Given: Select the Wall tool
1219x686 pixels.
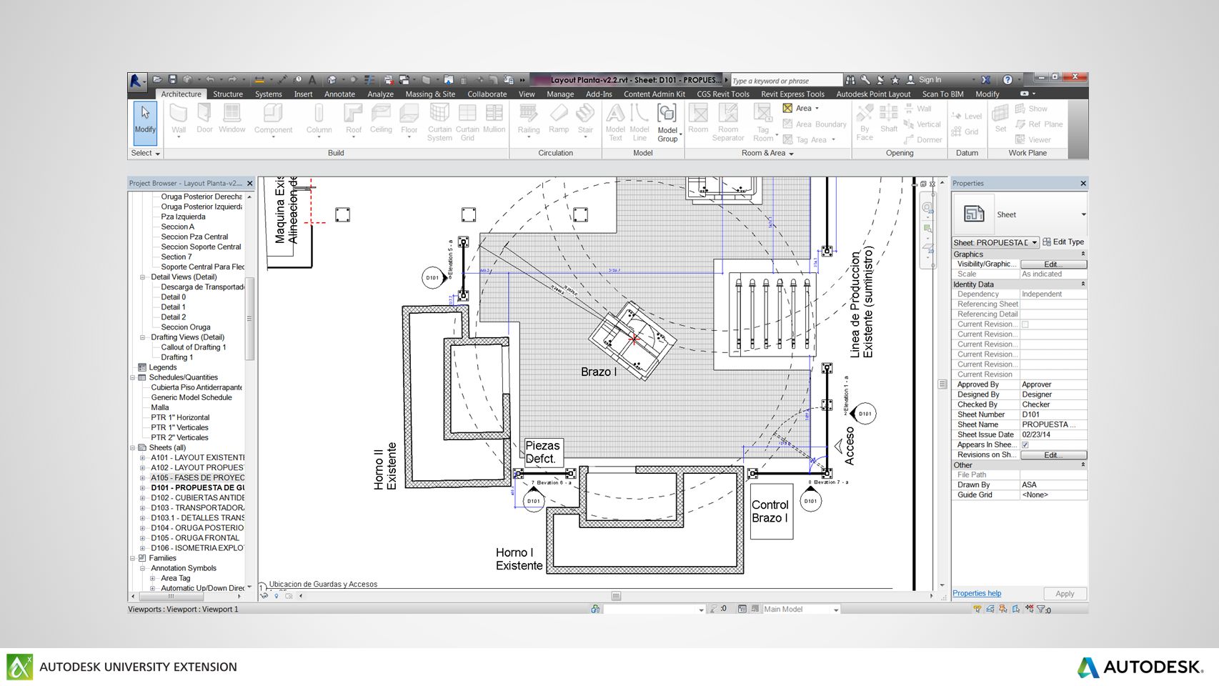Looking at the screenshot, I should [179, 119].
